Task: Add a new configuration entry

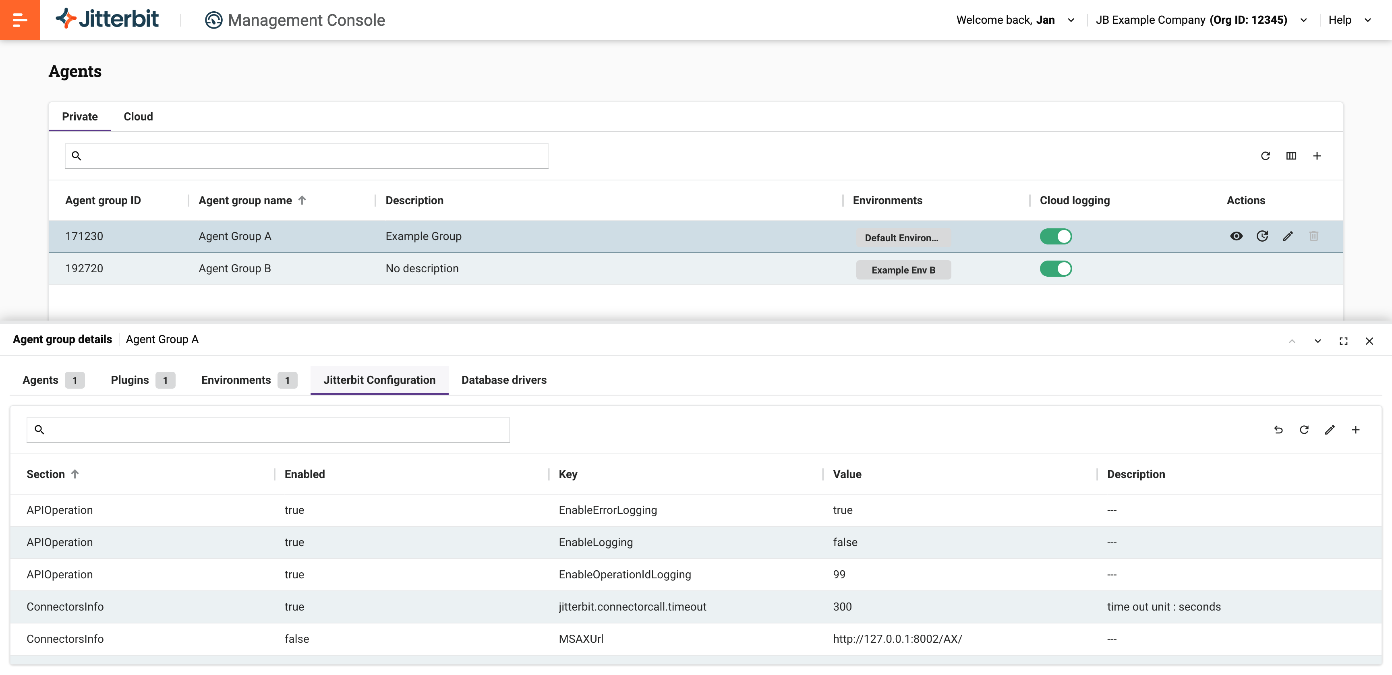Action: pyautogui.click(x=1356, y=430)
